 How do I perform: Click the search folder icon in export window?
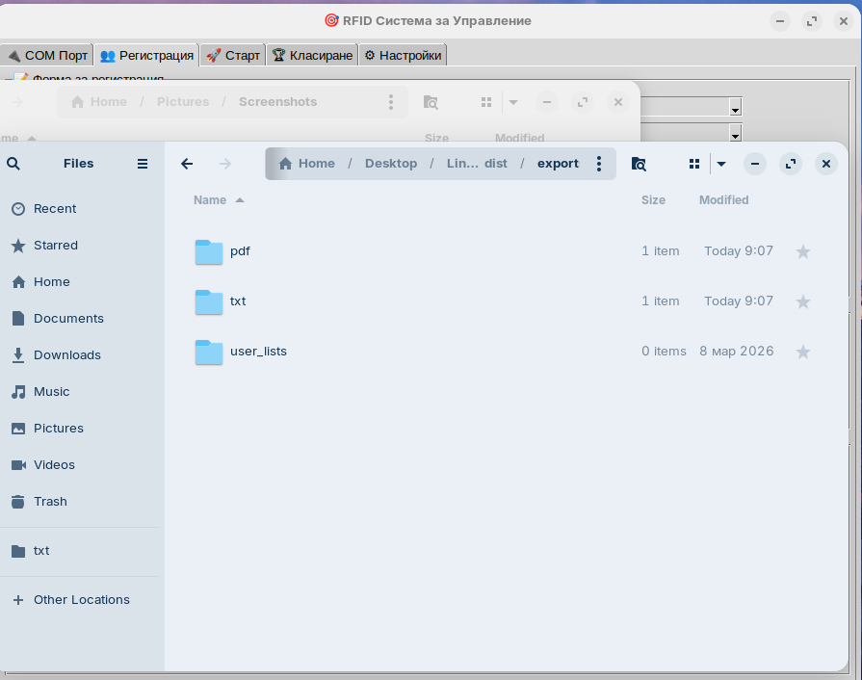pyautogui.click(x=639, y=164)
